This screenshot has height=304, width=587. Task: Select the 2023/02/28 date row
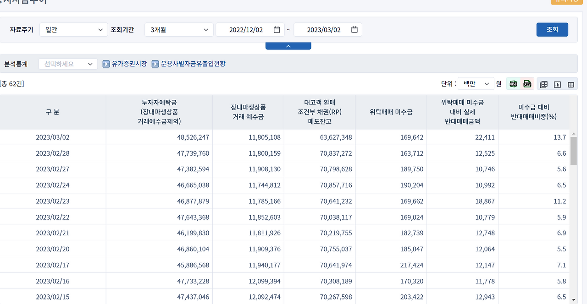point(285,153)
